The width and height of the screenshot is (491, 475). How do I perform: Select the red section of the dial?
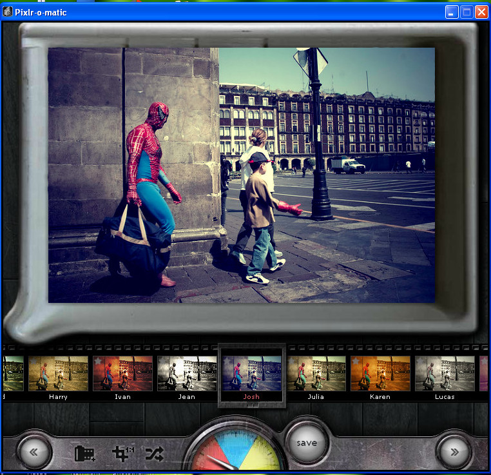click(x=207, y=454)
